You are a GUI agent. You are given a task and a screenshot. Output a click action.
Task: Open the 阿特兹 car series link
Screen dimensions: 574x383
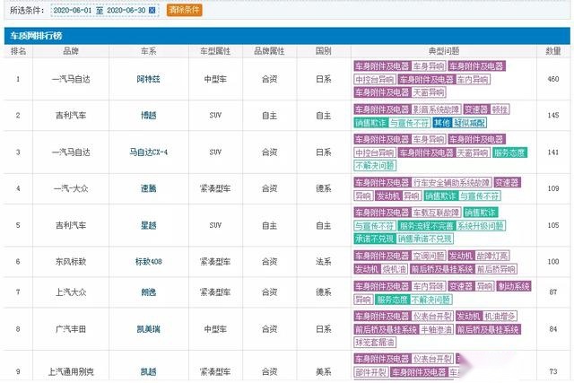click(x=148, y=79)
